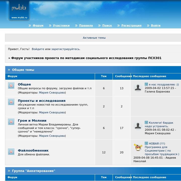181x181 pixels.
Task: Click the date 2009-04-08 16:45:01 text
Action: click(x=148, y=158)
